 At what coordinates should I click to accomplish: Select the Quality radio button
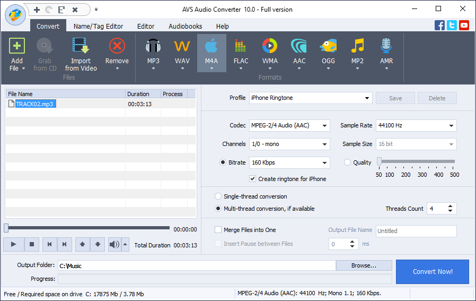tap(347, 162)
